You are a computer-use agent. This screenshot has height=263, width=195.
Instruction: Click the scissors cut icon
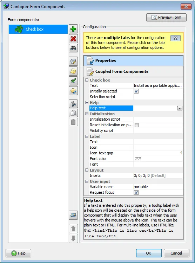[x=73, y=104]
